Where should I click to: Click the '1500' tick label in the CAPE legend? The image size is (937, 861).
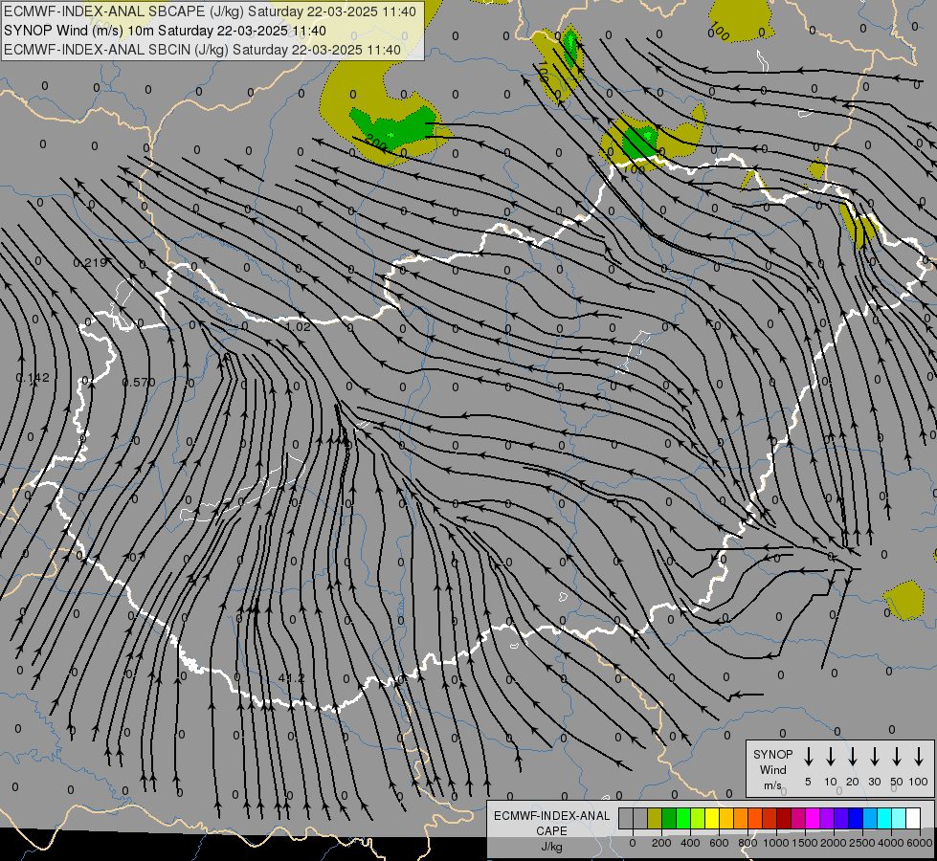pyautogui.click(x=805, y=843)
